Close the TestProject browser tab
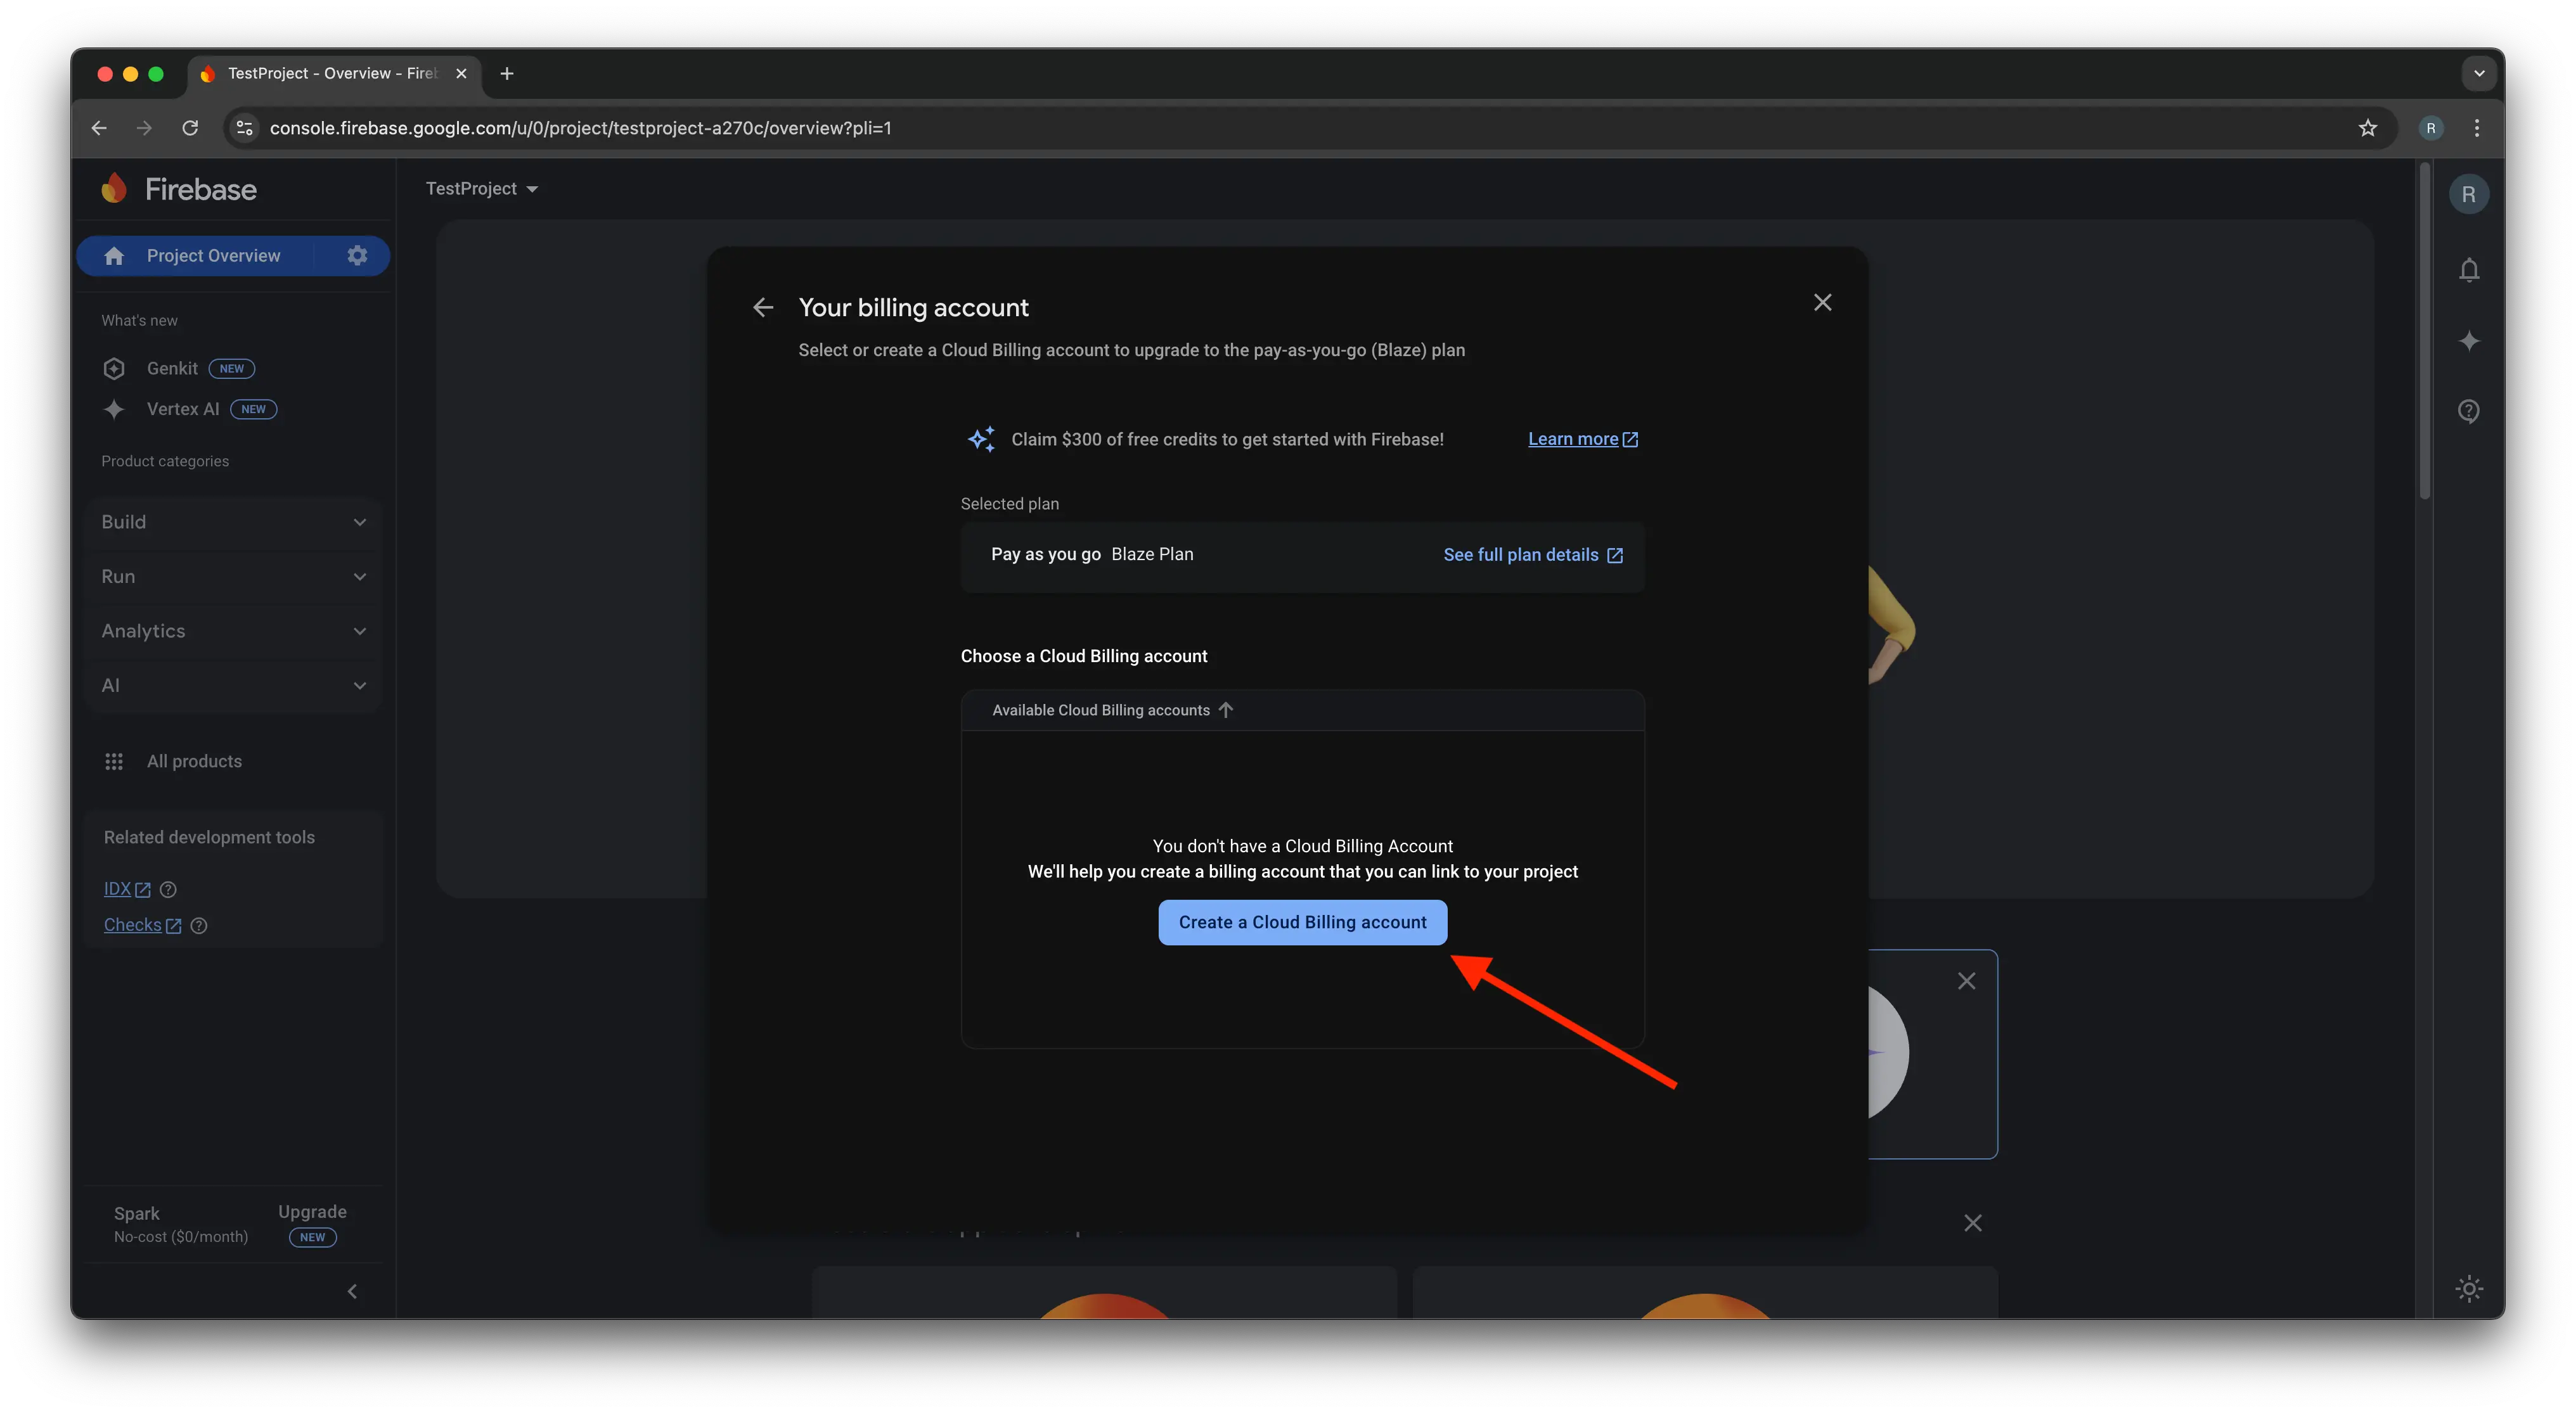This screenshot has height=1413, width=2576. point(461,73)
